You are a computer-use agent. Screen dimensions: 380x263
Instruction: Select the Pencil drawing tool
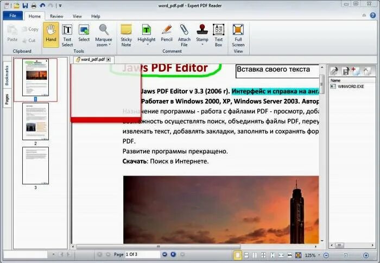pos(167,33)
